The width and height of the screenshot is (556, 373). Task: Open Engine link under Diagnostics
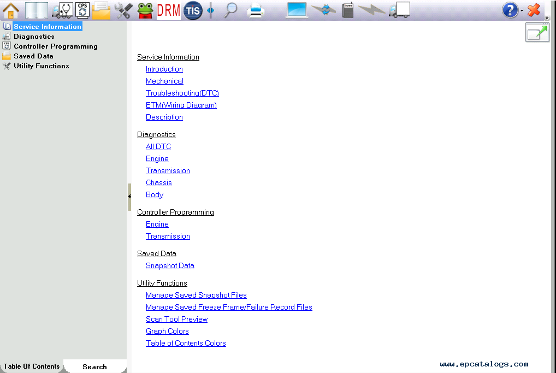tap(157, 159)
